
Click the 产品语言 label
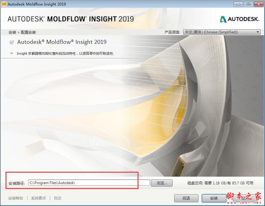click(x=173, y=32)
